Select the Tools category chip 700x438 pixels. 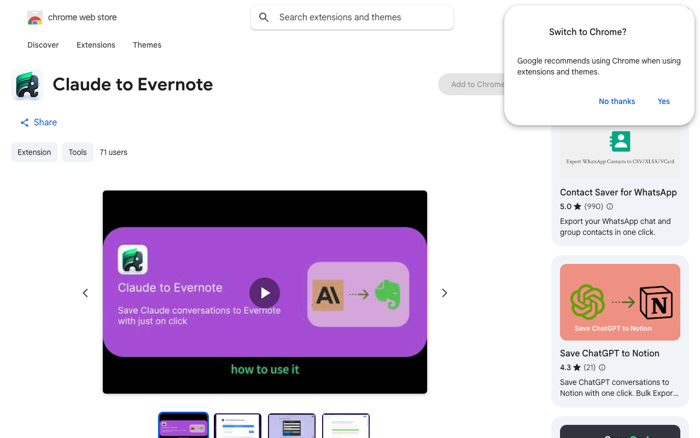pyautogui.click(x=78, y=152)
